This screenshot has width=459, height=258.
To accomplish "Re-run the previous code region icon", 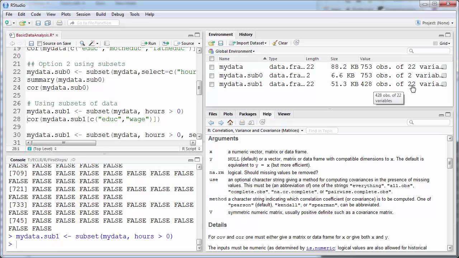I will point(166,43).
